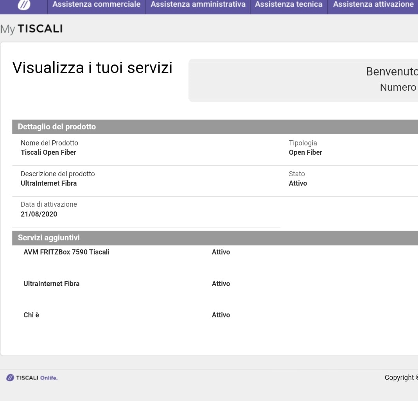Select the 'Attivo' value under Stato
The width and height of the screenshot is (418, 401).
point(298,183)
